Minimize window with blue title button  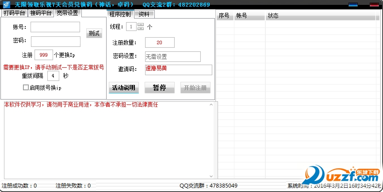(x=353, y=4)
